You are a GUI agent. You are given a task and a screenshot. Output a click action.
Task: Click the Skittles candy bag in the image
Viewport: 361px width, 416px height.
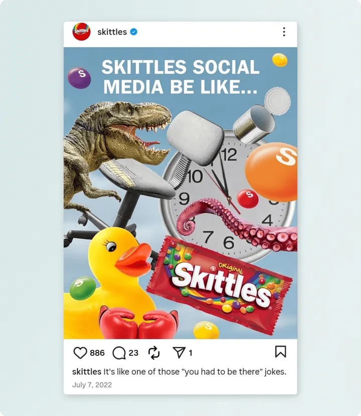(219, 285)
